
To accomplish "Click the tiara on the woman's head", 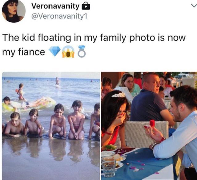I will (119, 95).
